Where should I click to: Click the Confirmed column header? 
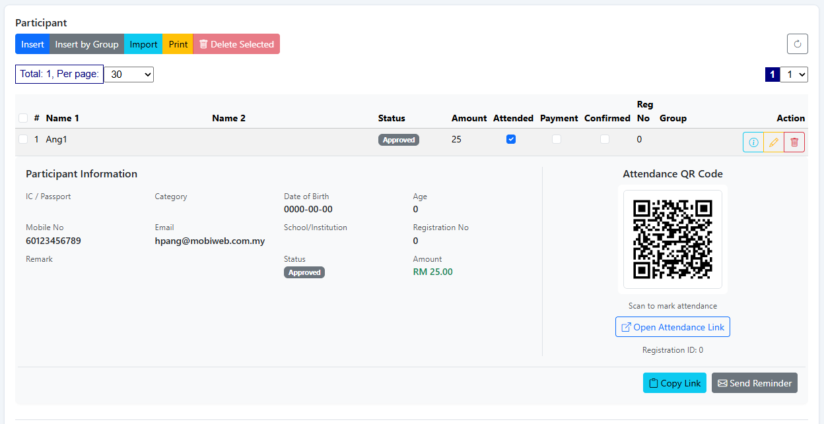(607, 118)
